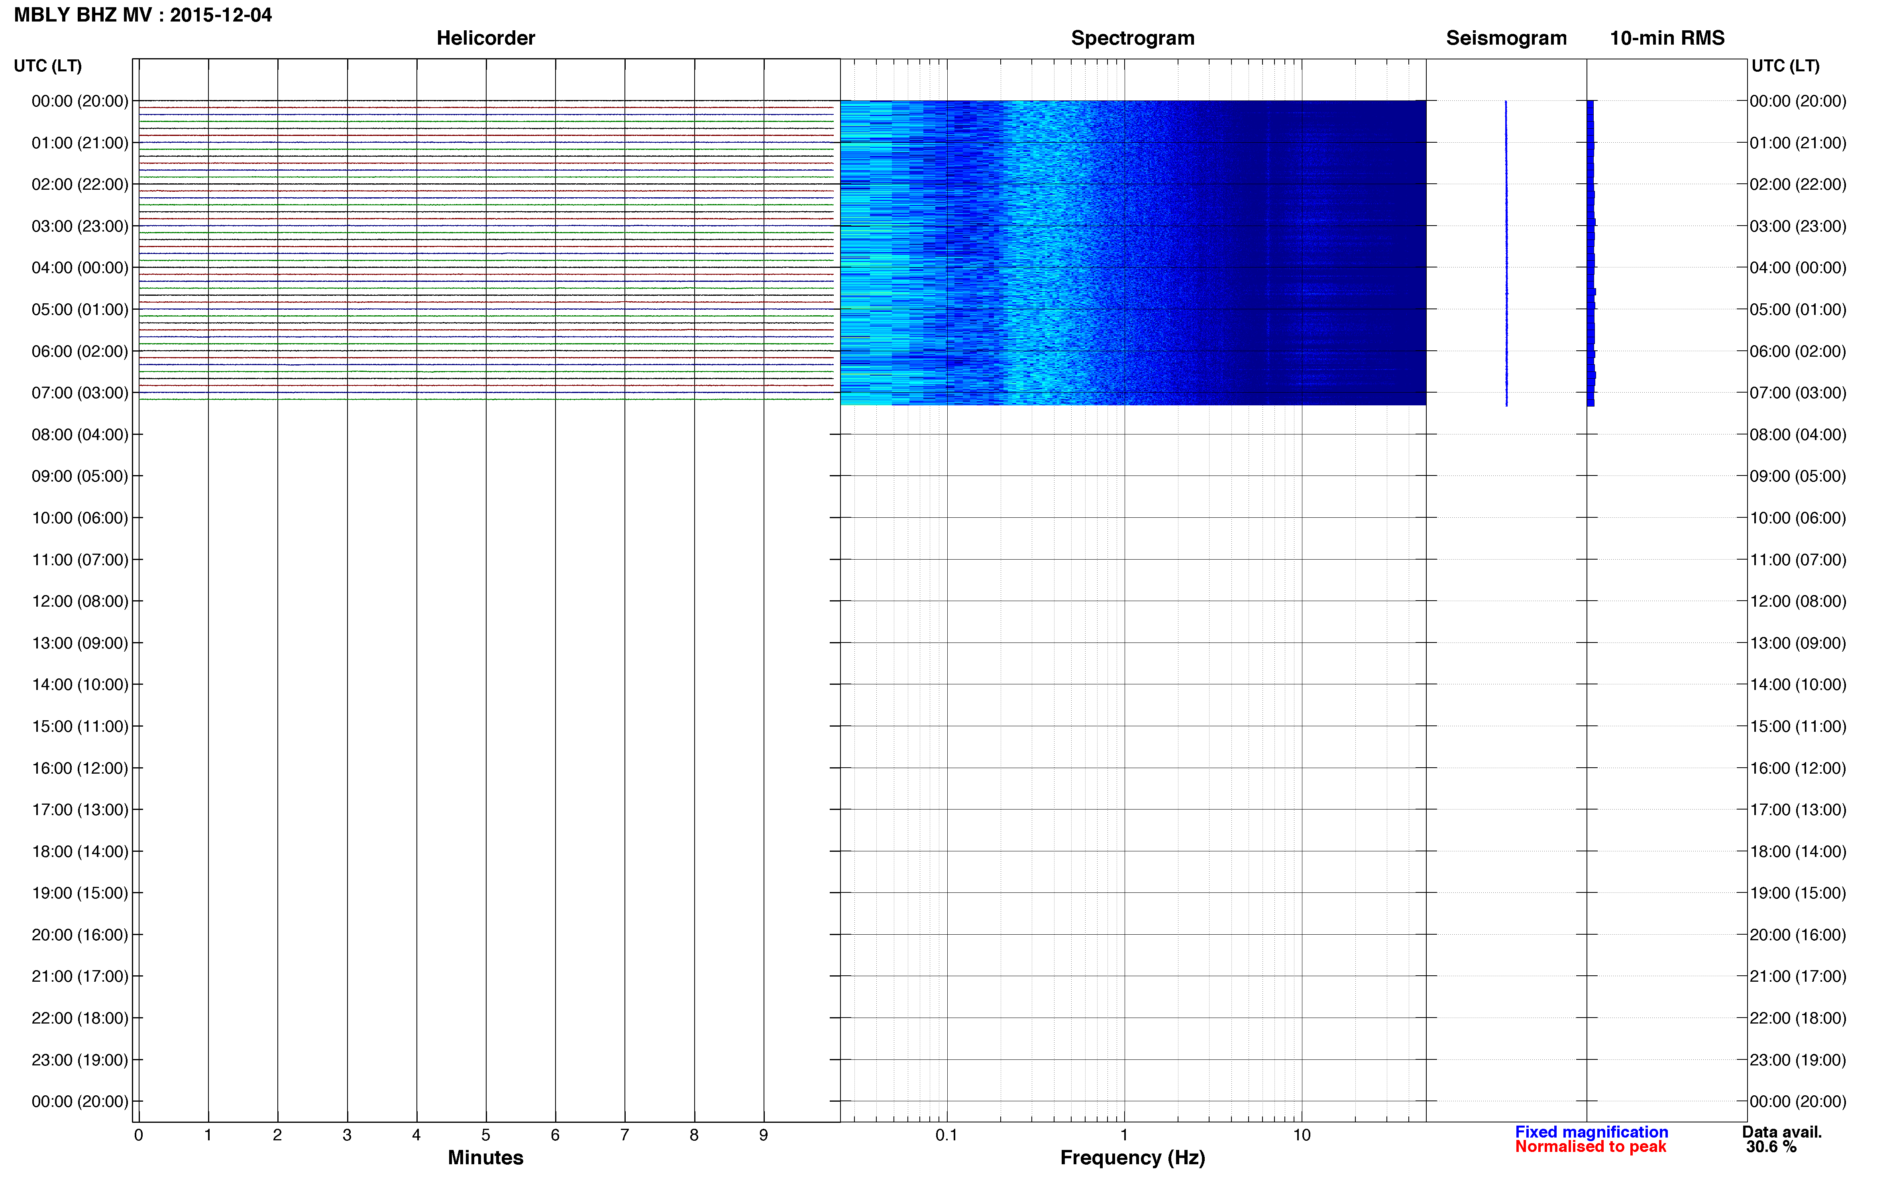
Task: Click the '0.1' frequency tick label
Action: click(x=946, y=1135)
